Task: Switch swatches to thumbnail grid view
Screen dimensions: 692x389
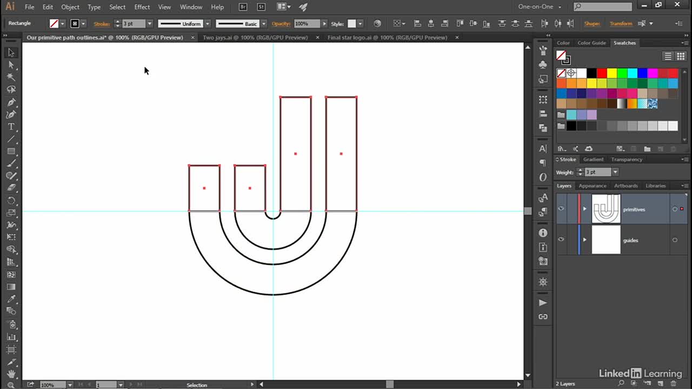Action: pos(680,56)
